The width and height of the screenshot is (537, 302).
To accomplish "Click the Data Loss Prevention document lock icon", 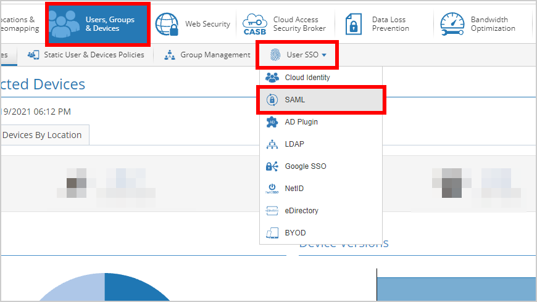I will click(x=354, y=24).
